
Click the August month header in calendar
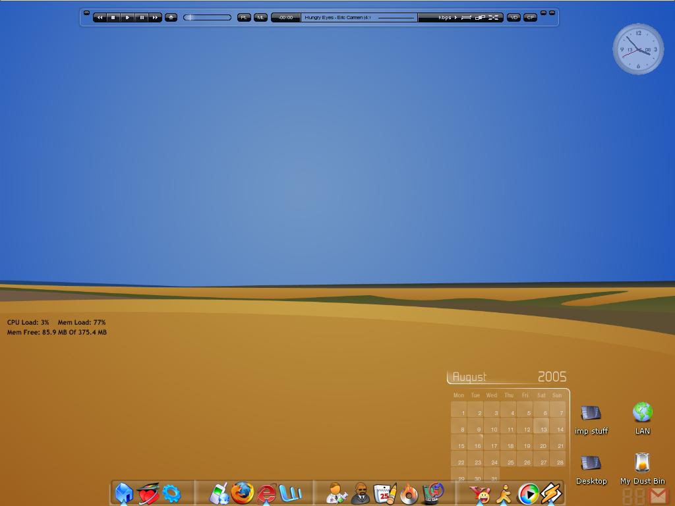click(469, 377)
